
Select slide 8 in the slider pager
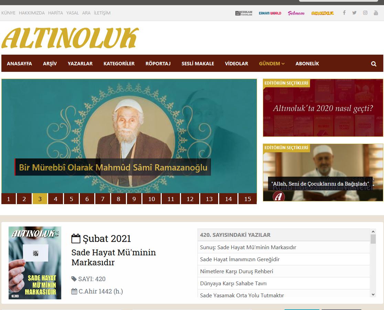[118, 199]
